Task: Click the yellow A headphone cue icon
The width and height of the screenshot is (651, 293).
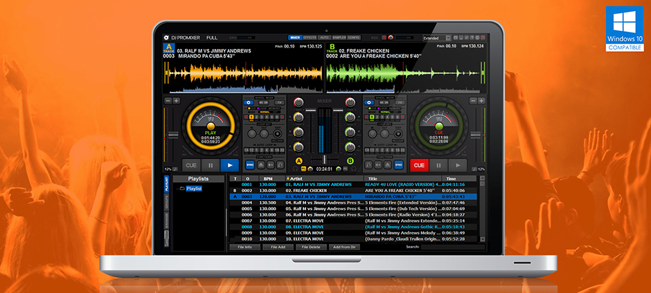Action: (x=299, y=161)
